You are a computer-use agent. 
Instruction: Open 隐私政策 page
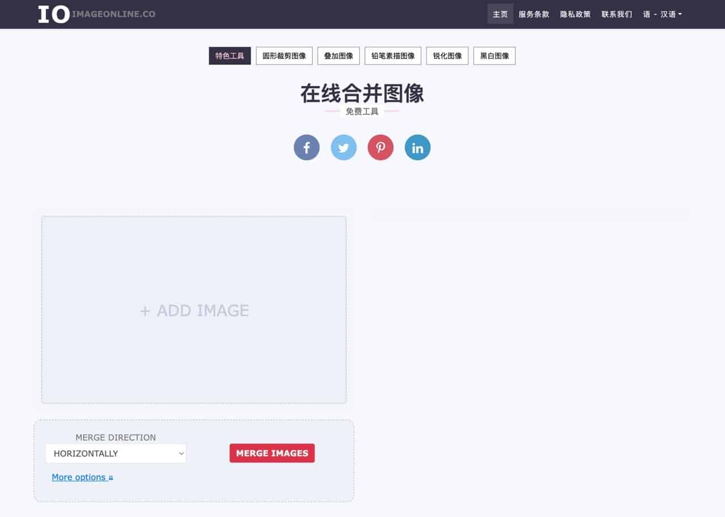coord(575,14)
